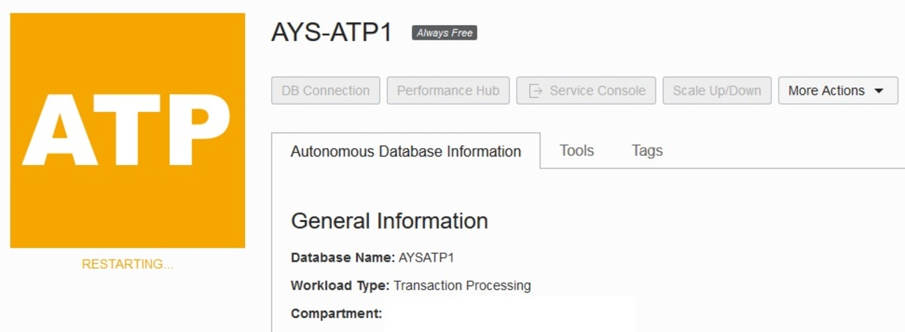This screenshot has height=332, width=905.
Task: Click the Scale Up/Down button
Action: 716,90
